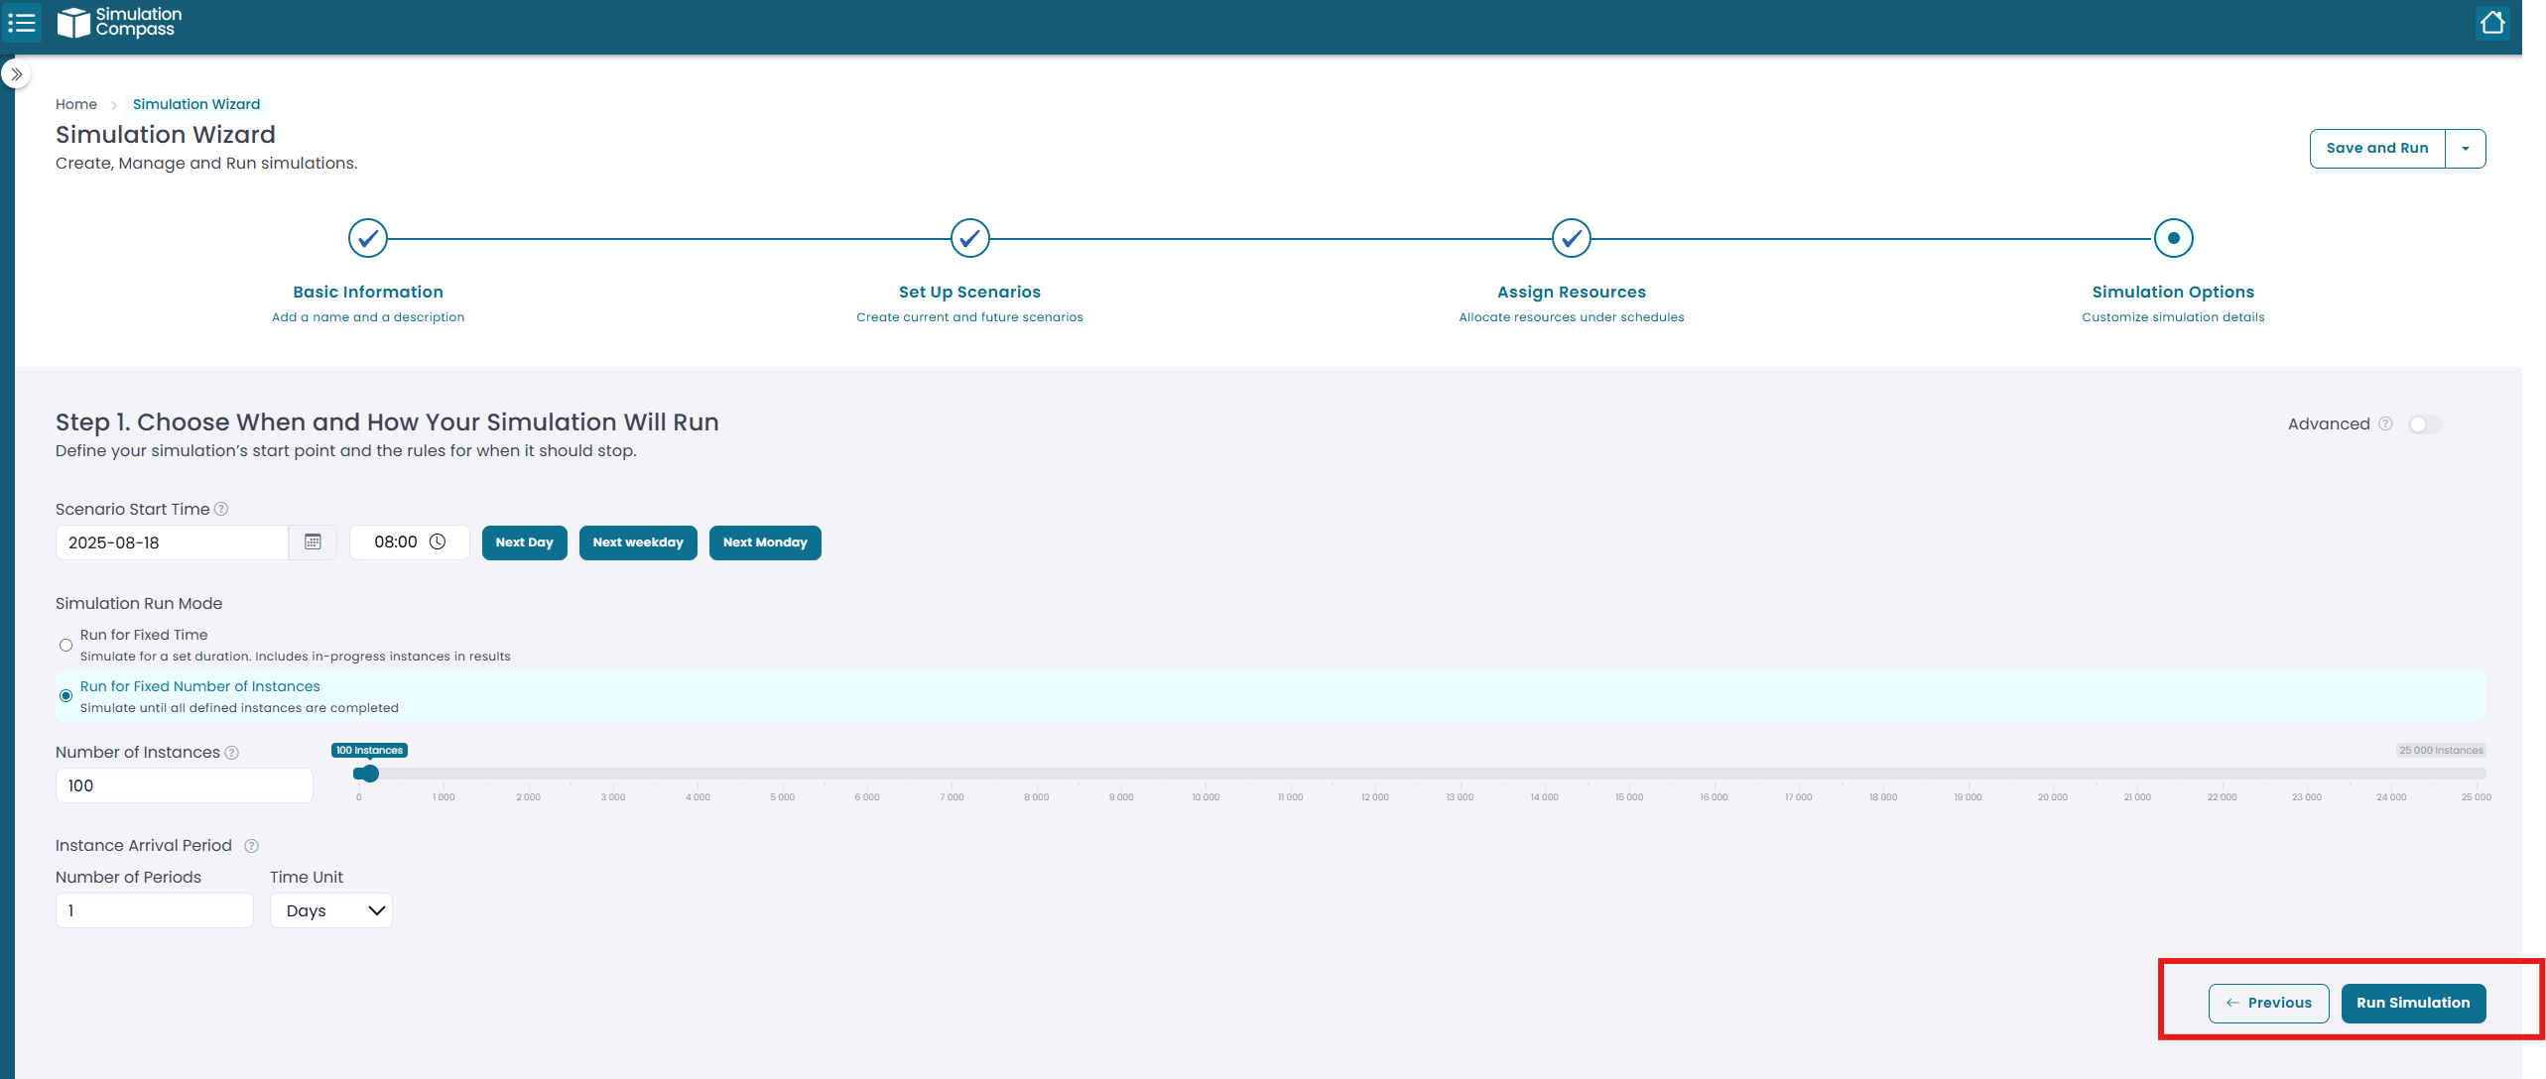Open the Save and Run dropdown arrow
This screenshot has width=2546, height=1079.
click(x=2466, y=149)
